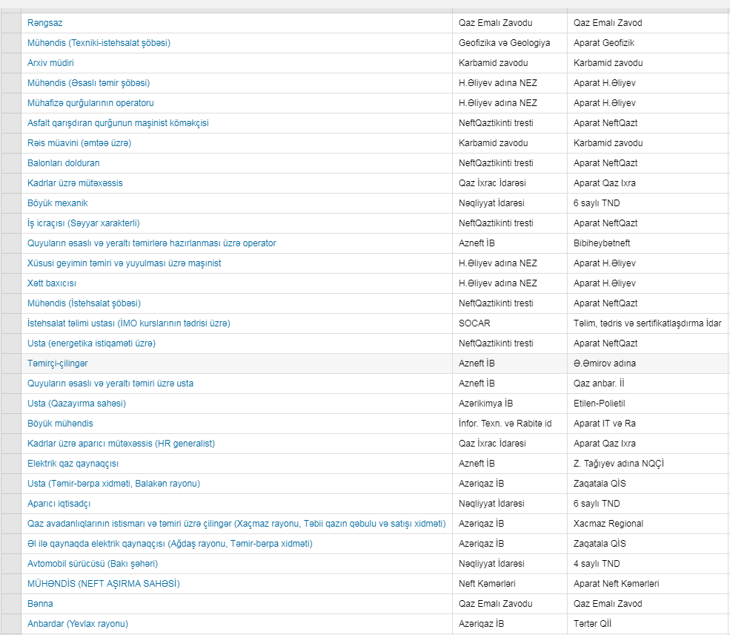This screenshot has width=730, height=635.
Task: Open MÜHƏNDİS (NEFT AŞIRMA SAHƏSİ) link
Action: 103,584
